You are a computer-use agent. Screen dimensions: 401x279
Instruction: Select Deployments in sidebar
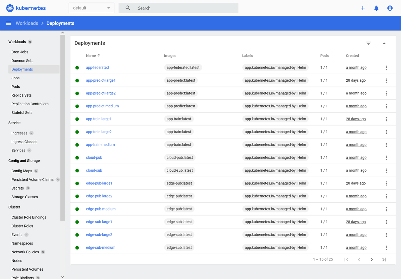pyautogui.click(x=22, y=70)
